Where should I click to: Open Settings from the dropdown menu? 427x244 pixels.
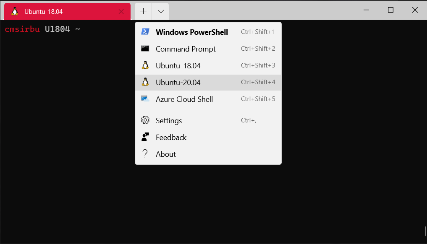[208, 120]
